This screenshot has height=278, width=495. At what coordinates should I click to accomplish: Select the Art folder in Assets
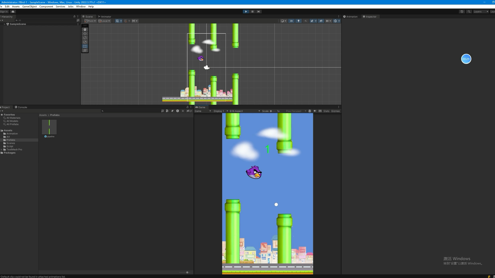8,137
